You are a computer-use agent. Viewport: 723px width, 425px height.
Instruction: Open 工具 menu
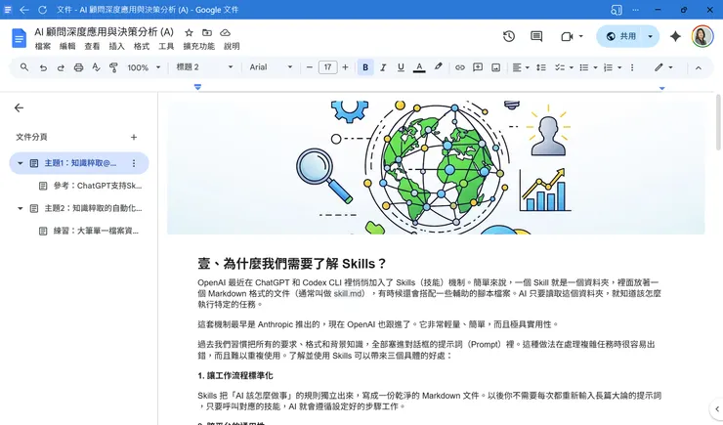pyautogui.click(x=166, y=46)
